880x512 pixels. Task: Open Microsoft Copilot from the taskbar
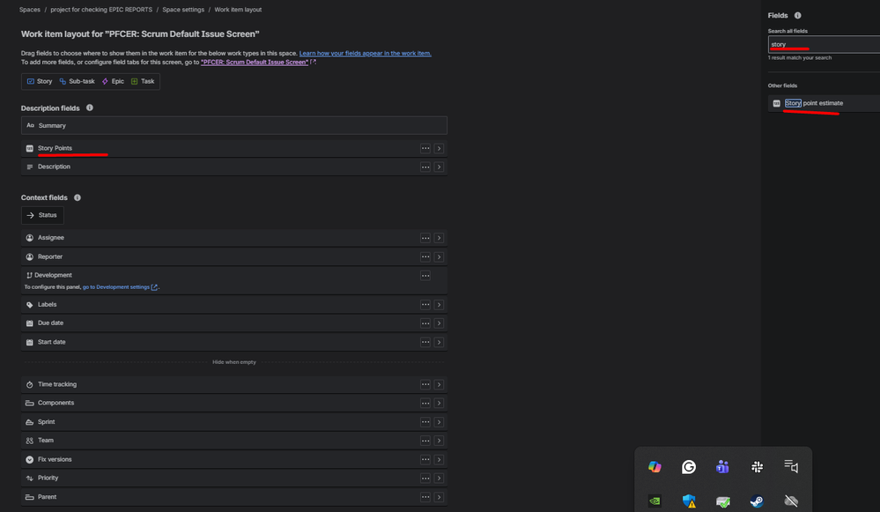coord(654,466)
